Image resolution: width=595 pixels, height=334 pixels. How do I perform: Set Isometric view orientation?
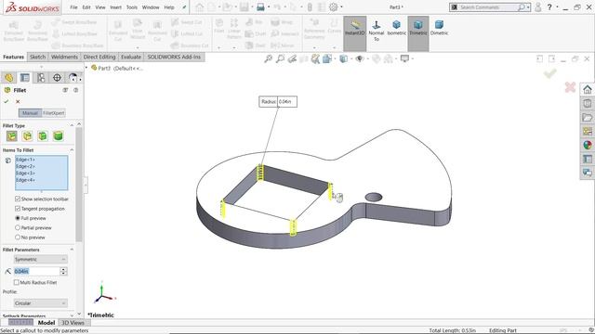[397, 28]
